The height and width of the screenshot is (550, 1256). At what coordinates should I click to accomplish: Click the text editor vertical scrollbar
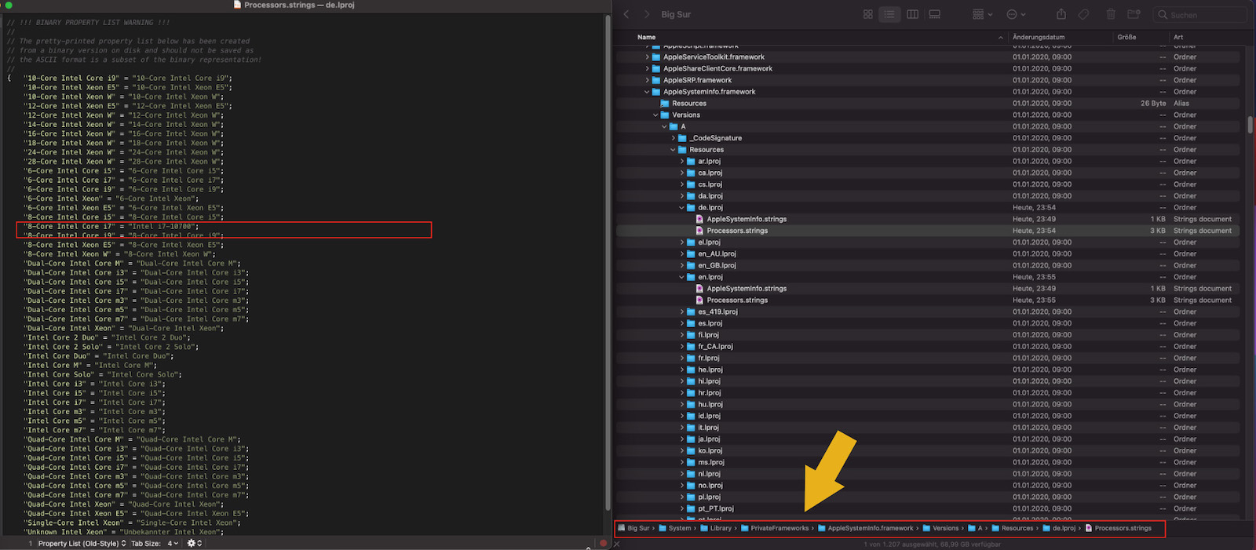608,263
